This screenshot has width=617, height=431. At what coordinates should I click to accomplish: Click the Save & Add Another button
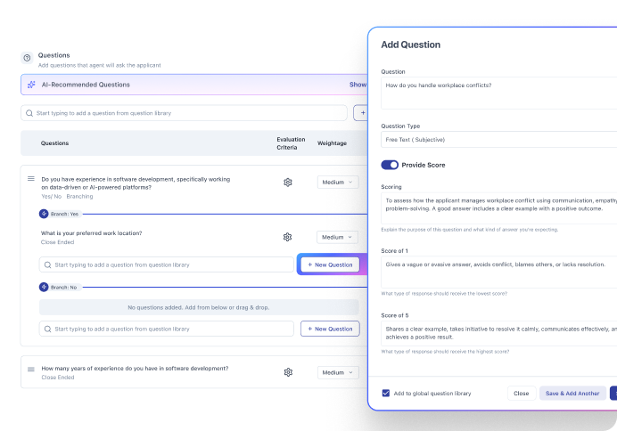(x=572, y=393)
